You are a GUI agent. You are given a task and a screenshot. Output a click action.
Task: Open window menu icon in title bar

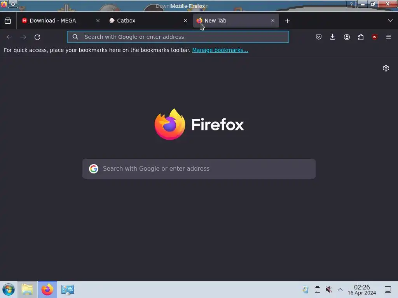click(x=4, y=4)
